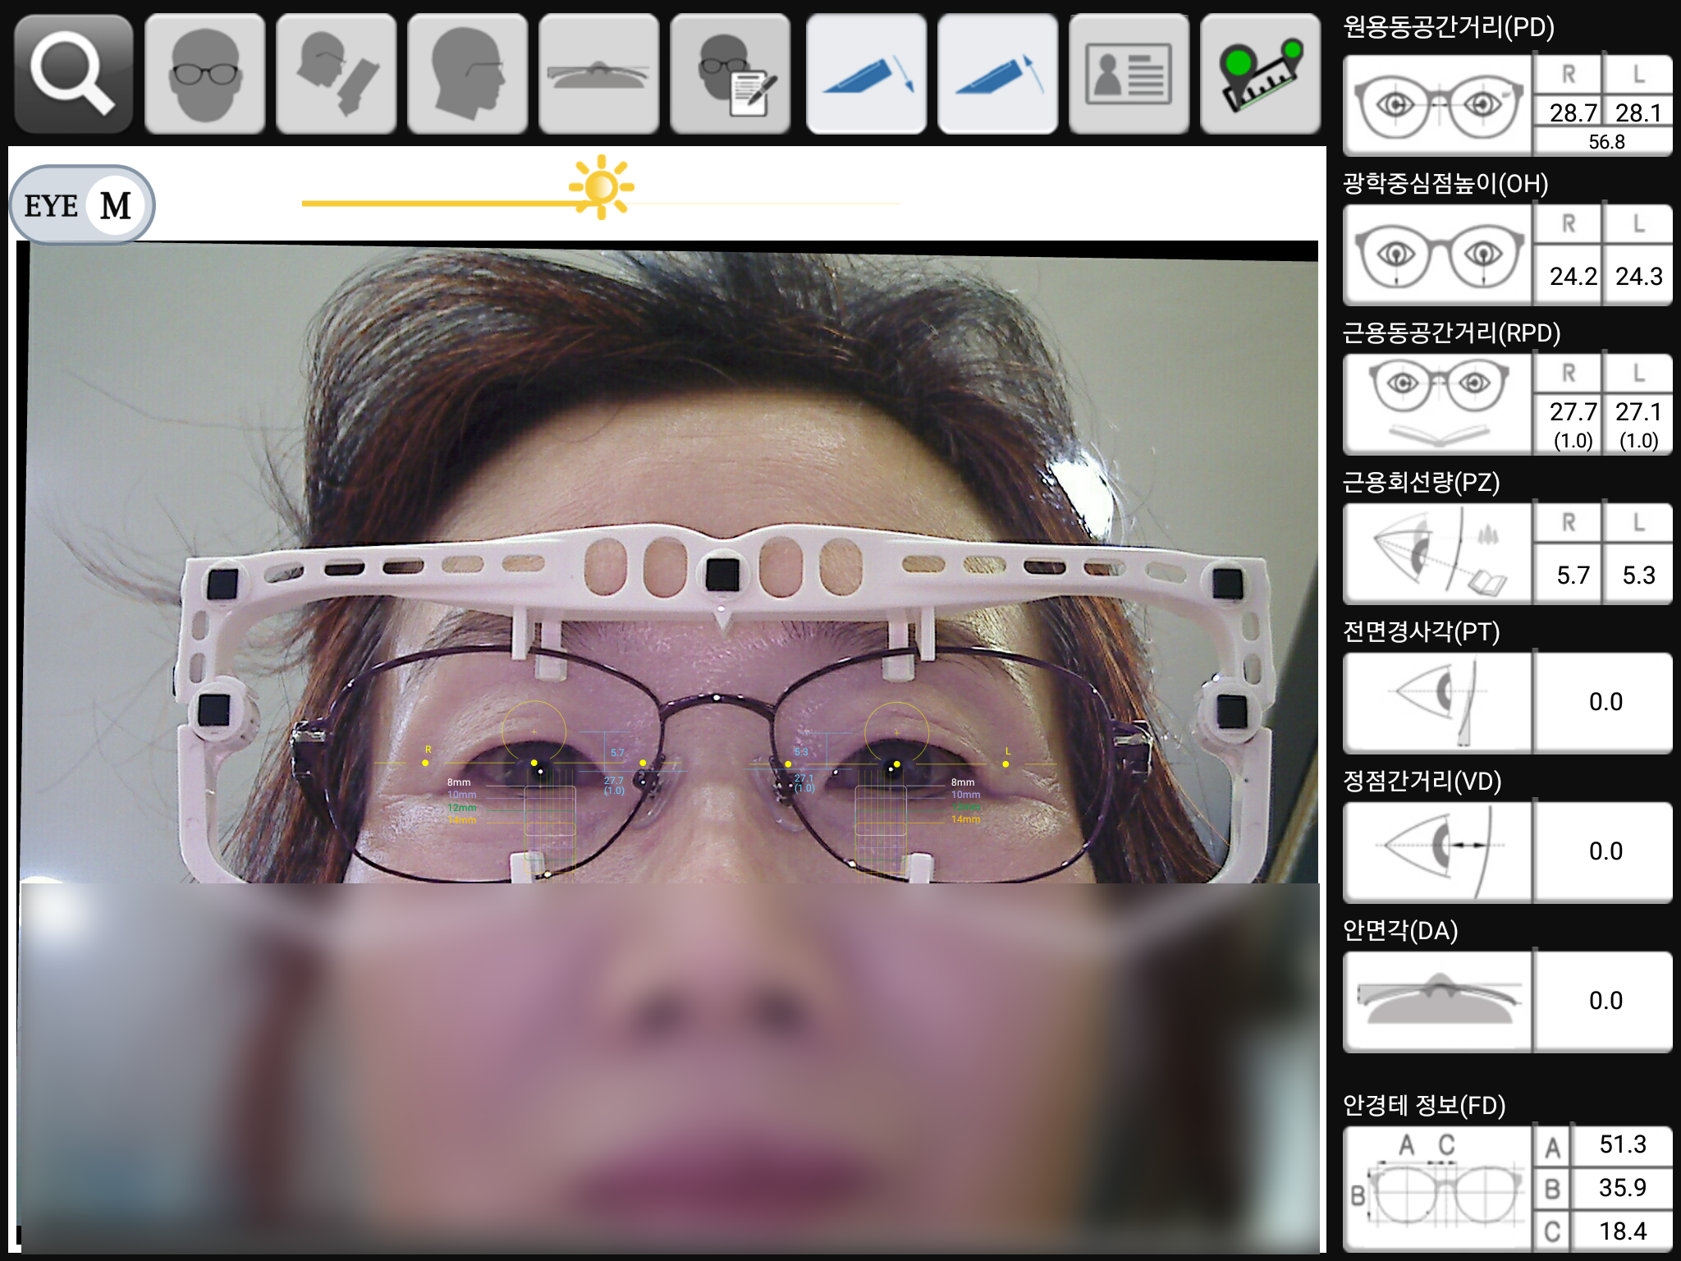
Task: Select the top-view frame wrap icon
Action: point(599,74)
